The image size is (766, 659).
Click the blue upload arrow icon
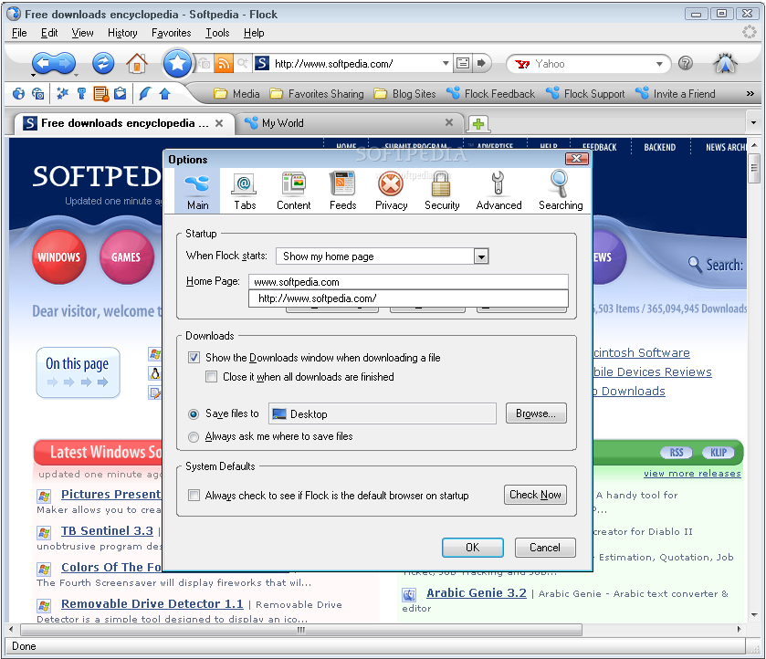(x=164, y=93)
